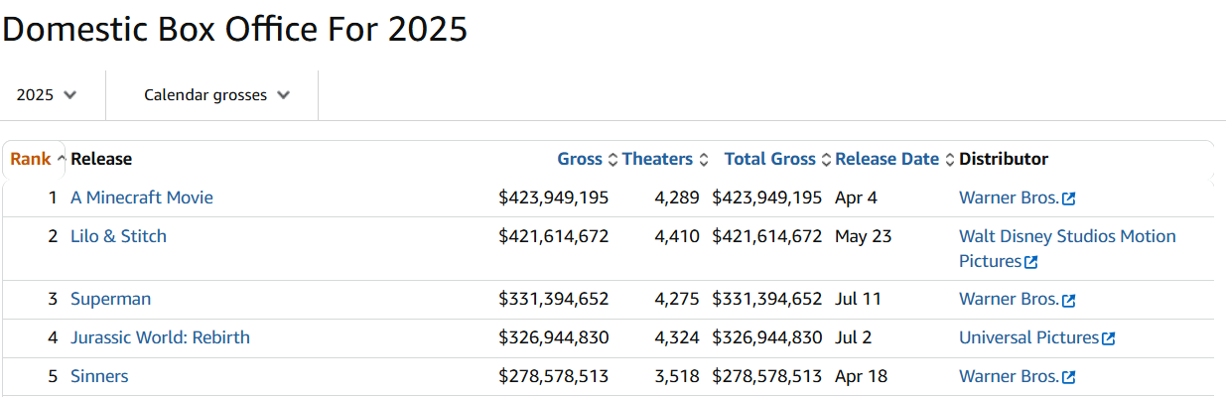Click the Distributor column header

[x=1004, y=159]
